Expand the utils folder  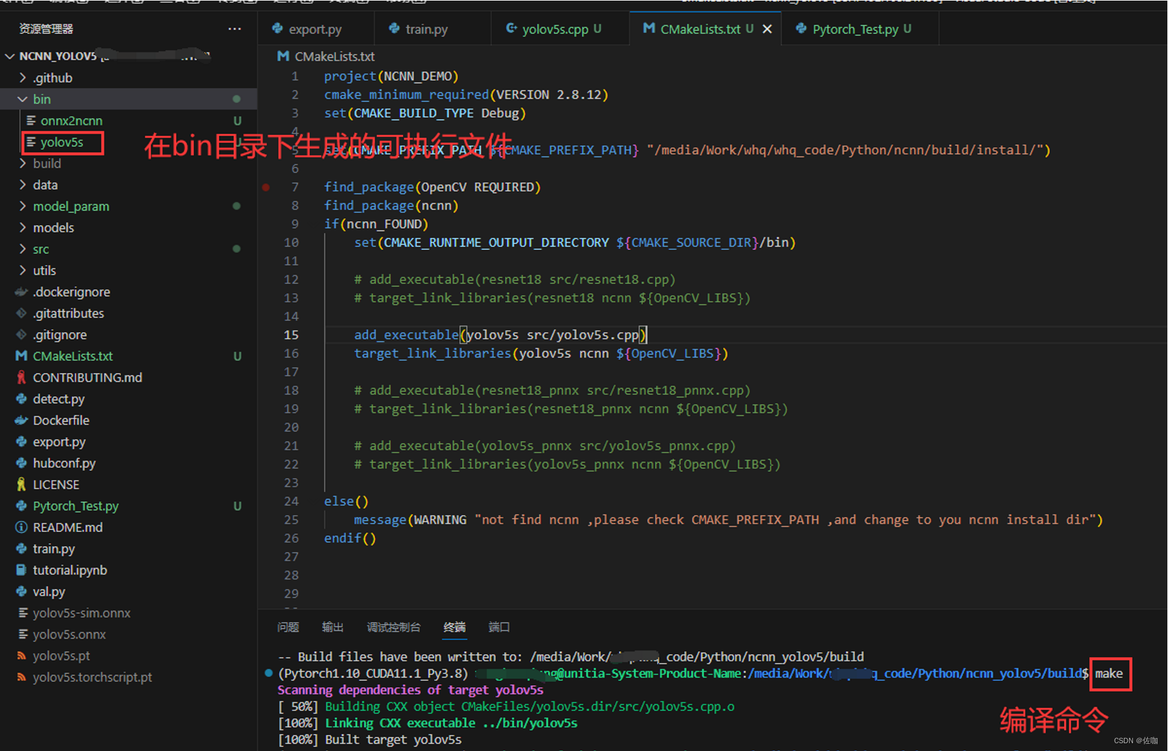click(23, 270)
